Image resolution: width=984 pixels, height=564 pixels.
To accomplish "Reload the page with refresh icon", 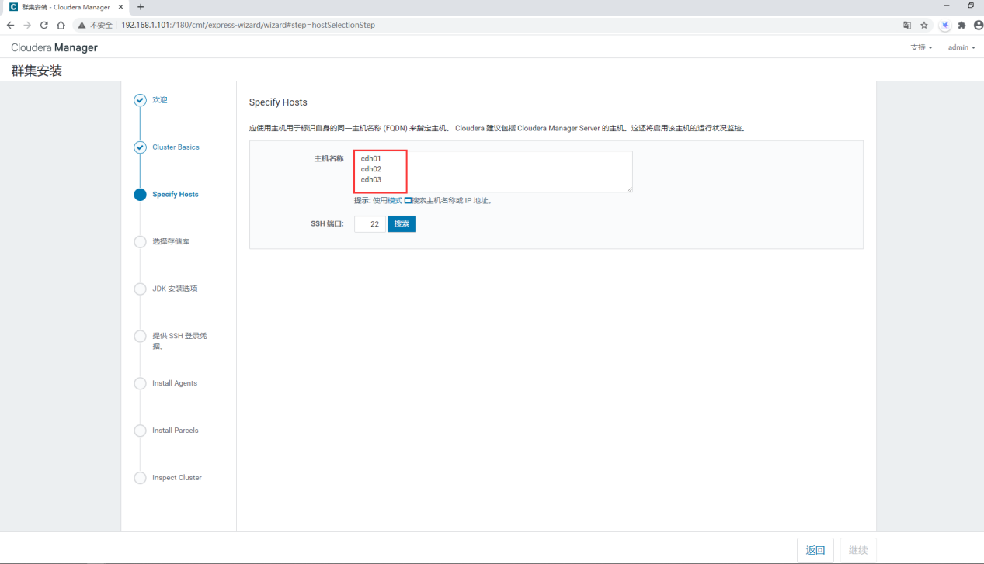I will click(44, 25).
